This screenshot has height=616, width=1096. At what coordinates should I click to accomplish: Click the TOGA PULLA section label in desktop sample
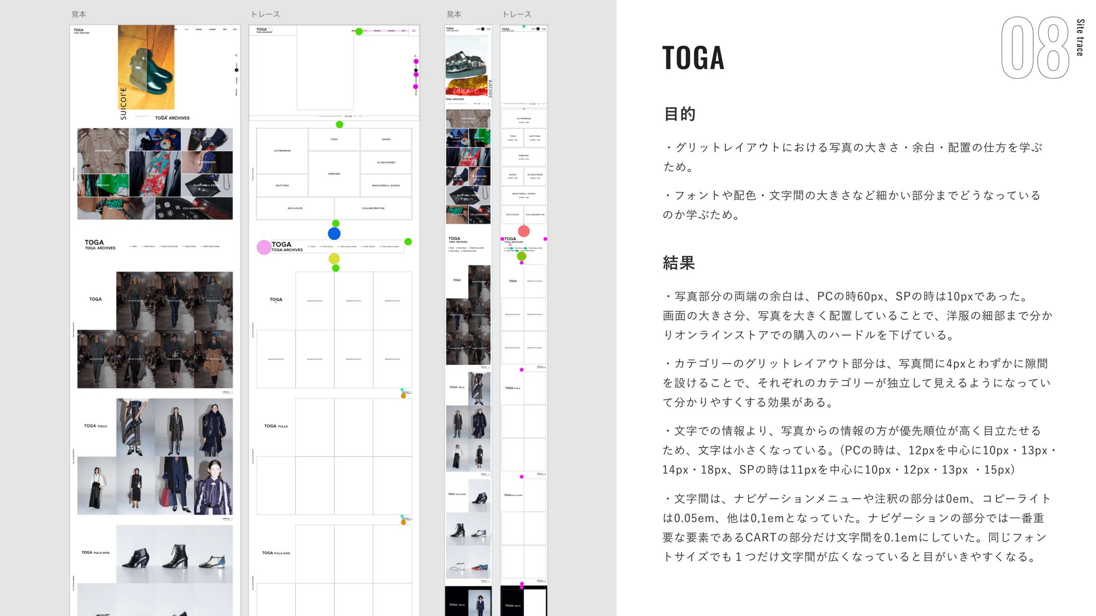click(95, 426)
